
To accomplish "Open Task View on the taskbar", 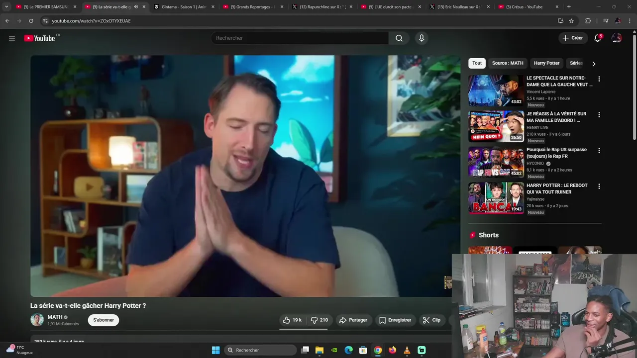I will (305, 350).
